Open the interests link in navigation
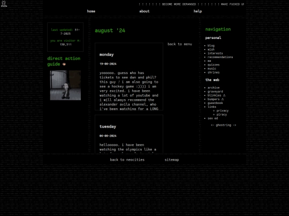 (x=215, y=53)
